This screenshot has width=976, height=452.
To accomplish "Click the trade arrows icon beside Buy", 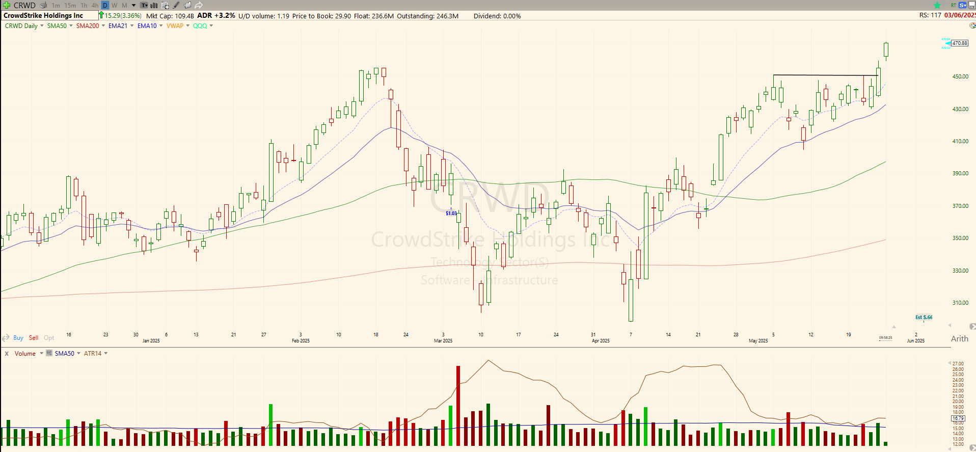I will [6, 338].
